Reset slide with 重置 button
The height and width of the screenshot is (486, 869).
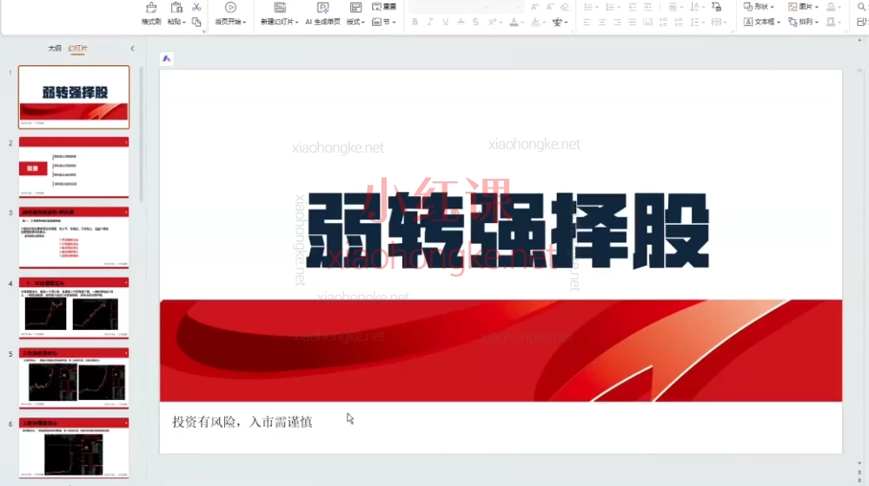384,7
